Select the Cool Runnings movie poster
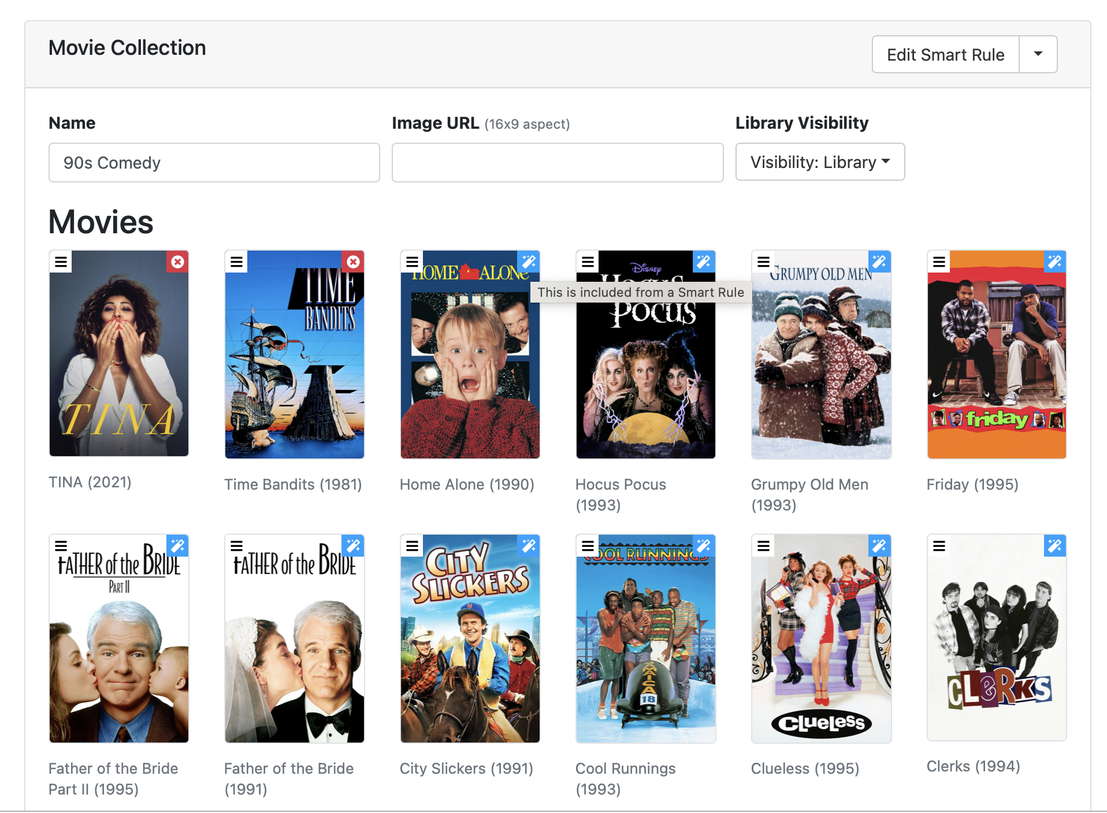Screen dimensions: 1107x813 tap(646, 639)
